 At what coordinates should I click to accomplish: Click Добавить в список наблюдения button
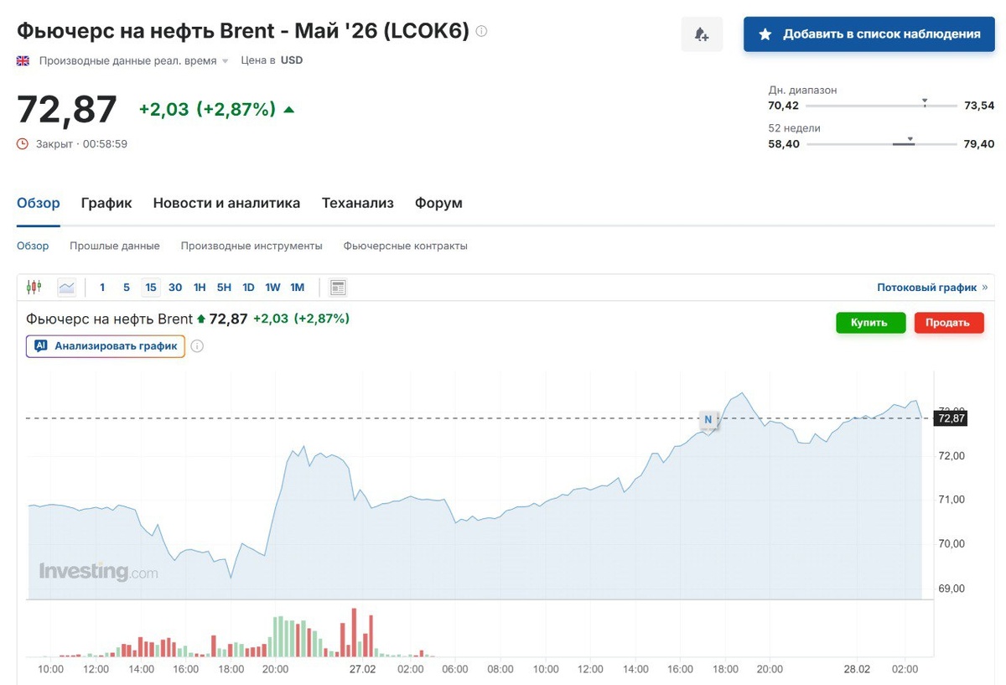(869, 34)
